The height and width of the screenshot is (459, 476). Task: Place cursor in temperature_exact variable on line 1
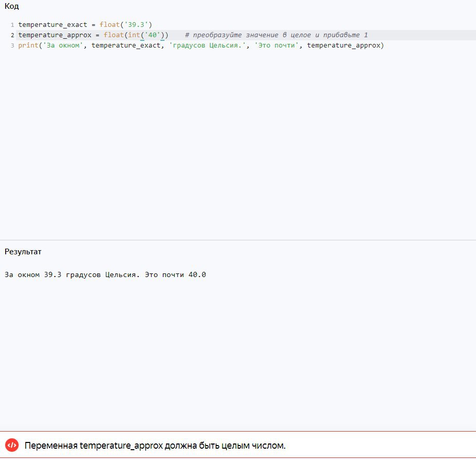click(x=53, y=25)
